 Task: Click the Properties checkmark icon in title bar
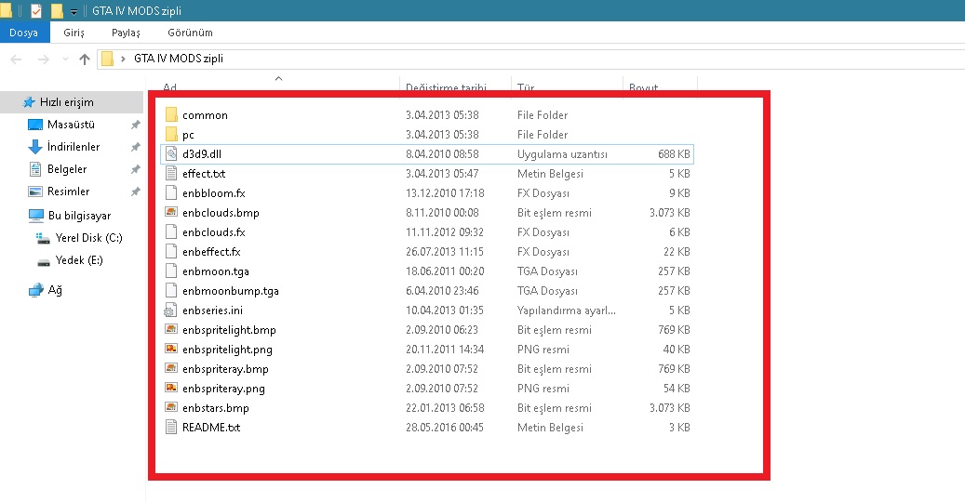coord(35,10)
